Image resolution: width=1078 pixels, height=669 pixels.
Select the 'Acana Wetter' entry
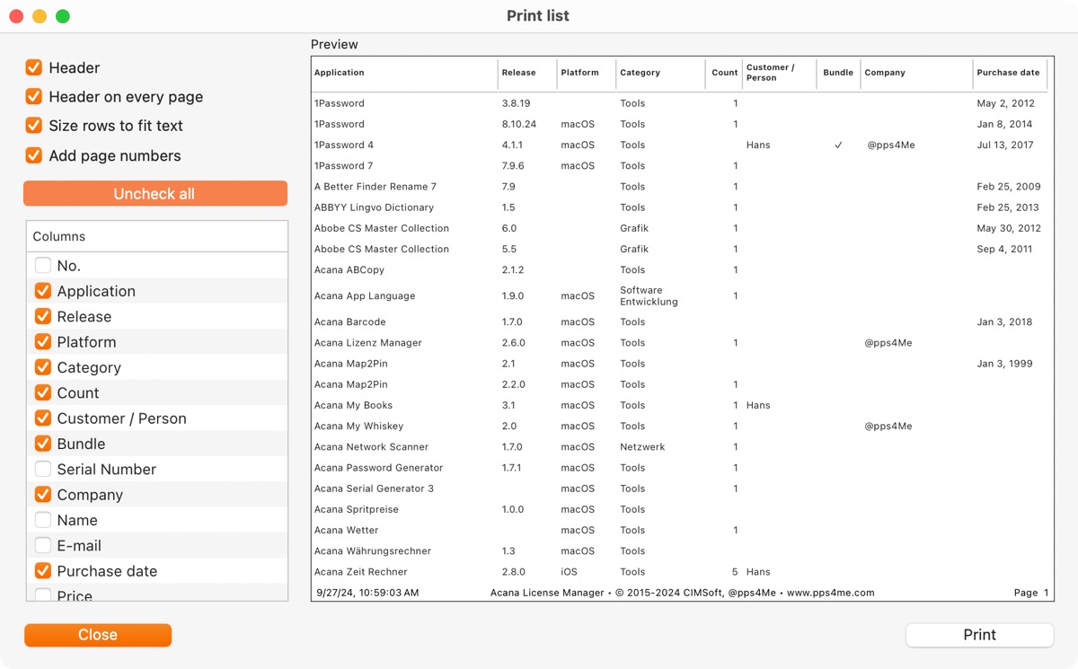click(x=347, y=530)
